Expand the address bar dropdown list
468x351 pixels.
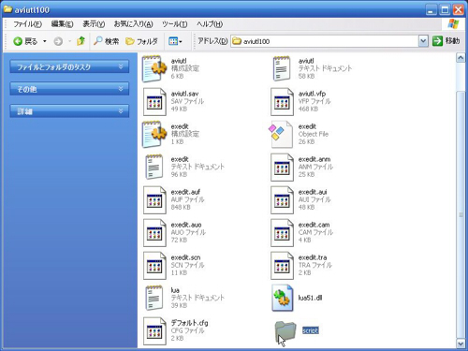423,41
